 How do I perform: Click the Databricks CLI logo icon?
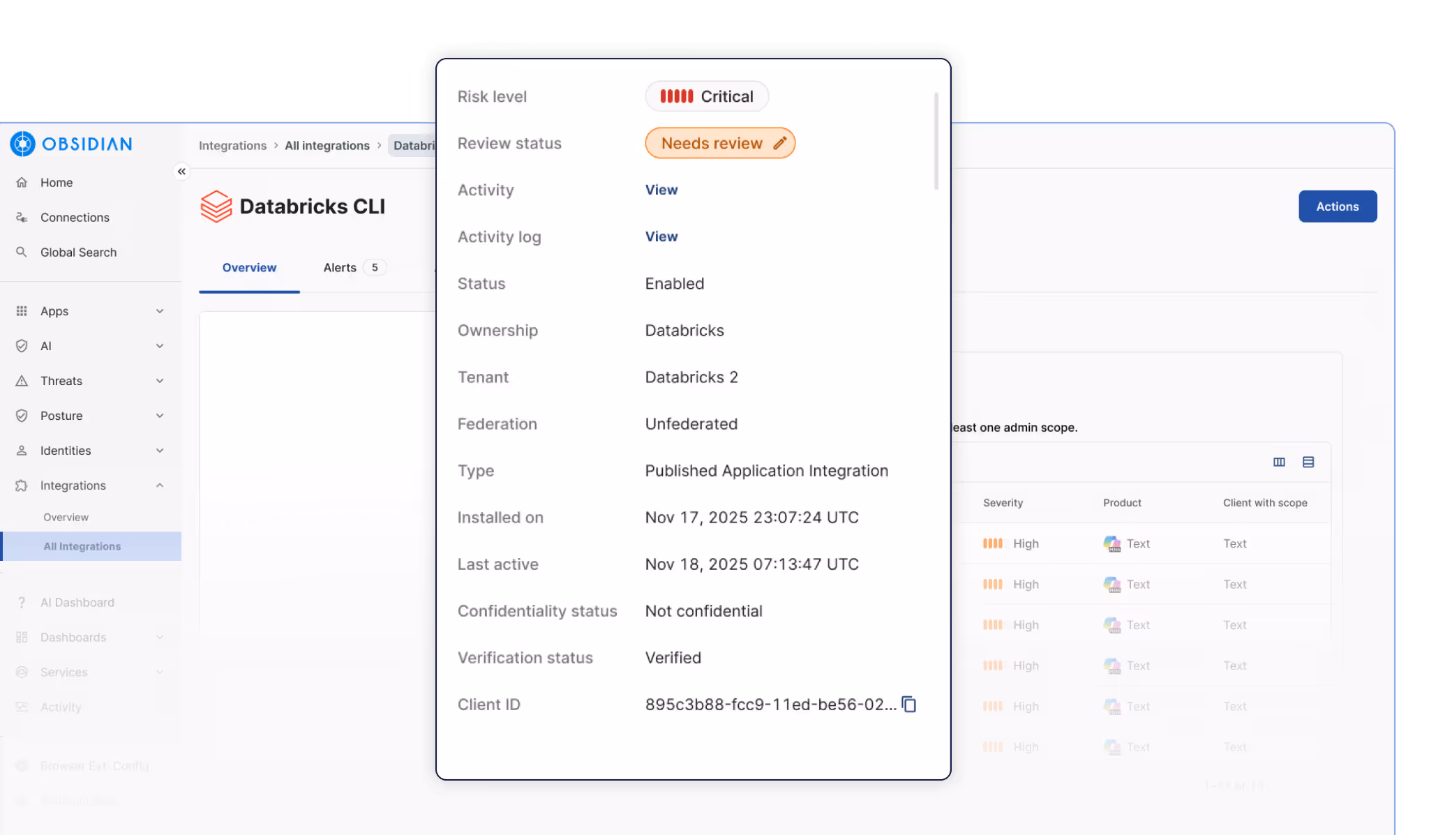(216, 206)
